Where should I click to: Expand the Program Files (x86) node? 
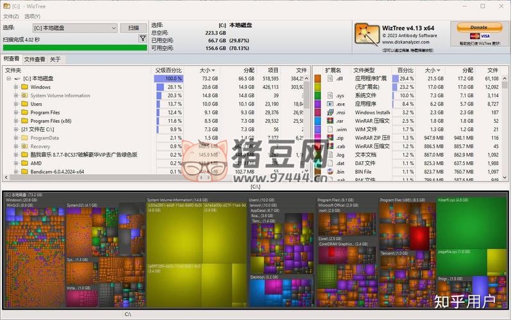[x=15, y=121]
